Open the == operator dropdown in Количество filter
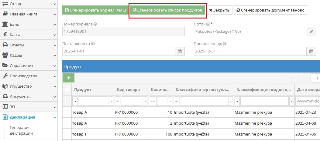This screenshot has width=320, height=141. pos(153,101)
